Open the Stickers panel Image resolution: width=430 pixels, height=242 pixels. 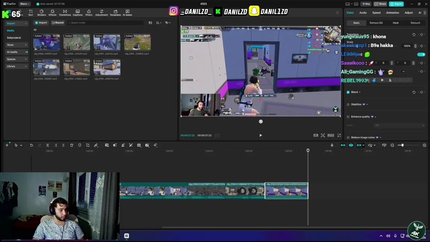(42, 13)
